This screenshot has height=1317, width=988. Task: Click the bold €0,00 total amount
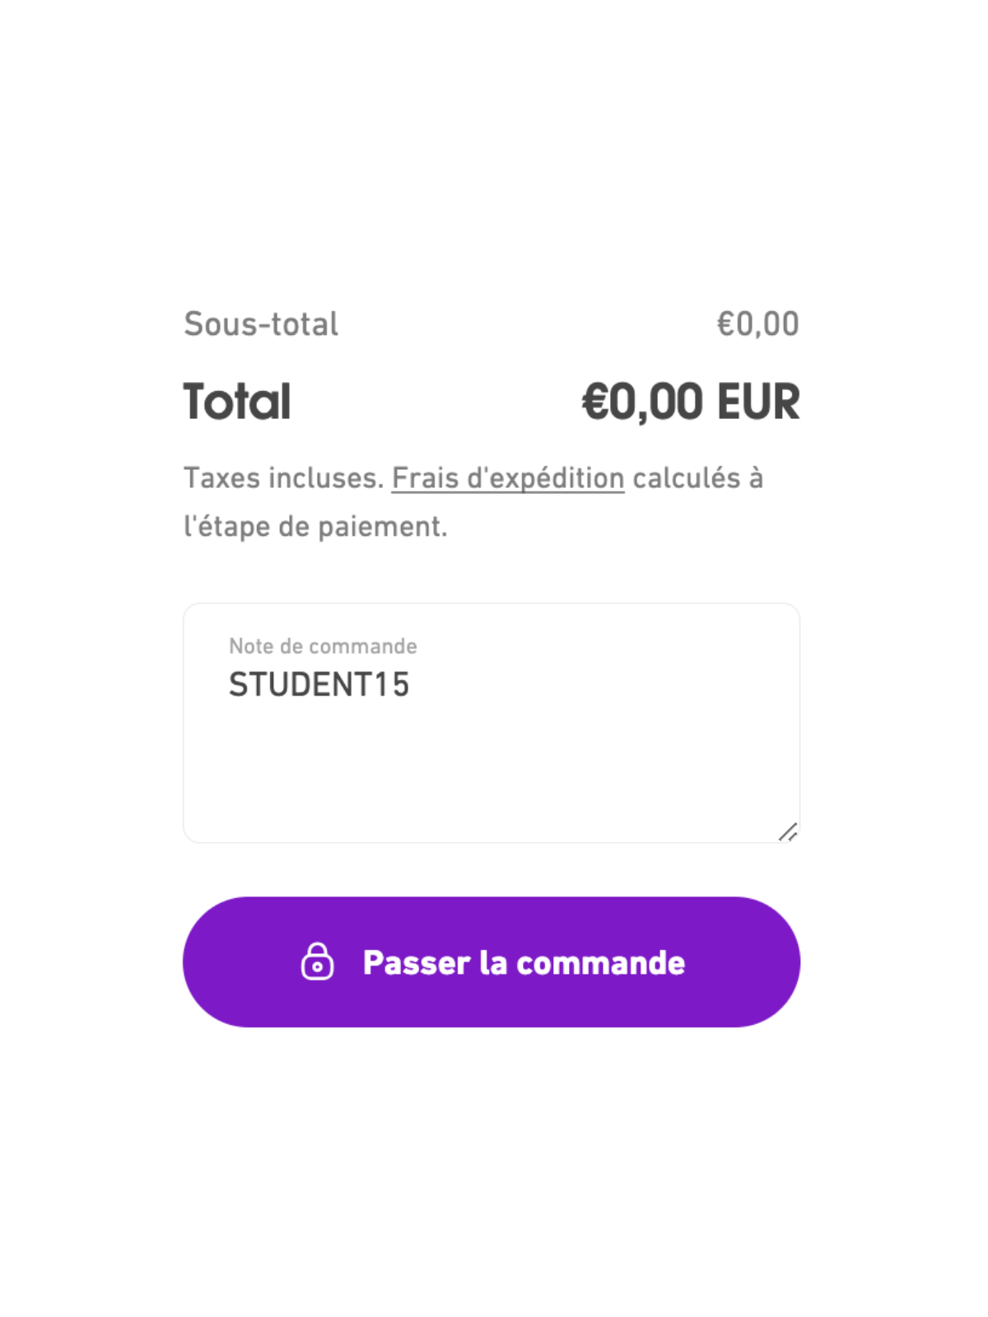click(642, 402)
